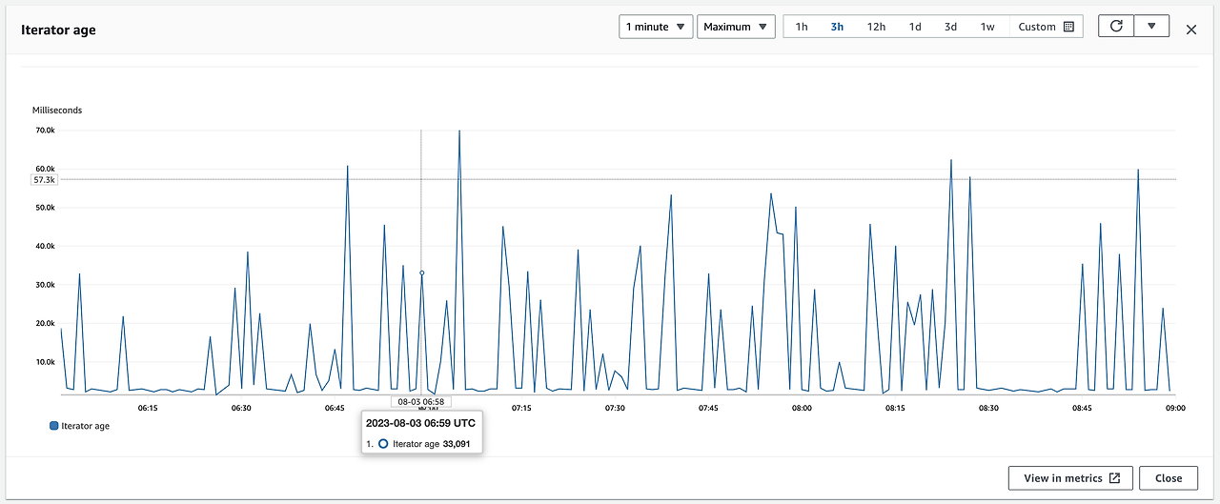
Task: Choose the 1d time range
Action: click(x=915, y=27)
